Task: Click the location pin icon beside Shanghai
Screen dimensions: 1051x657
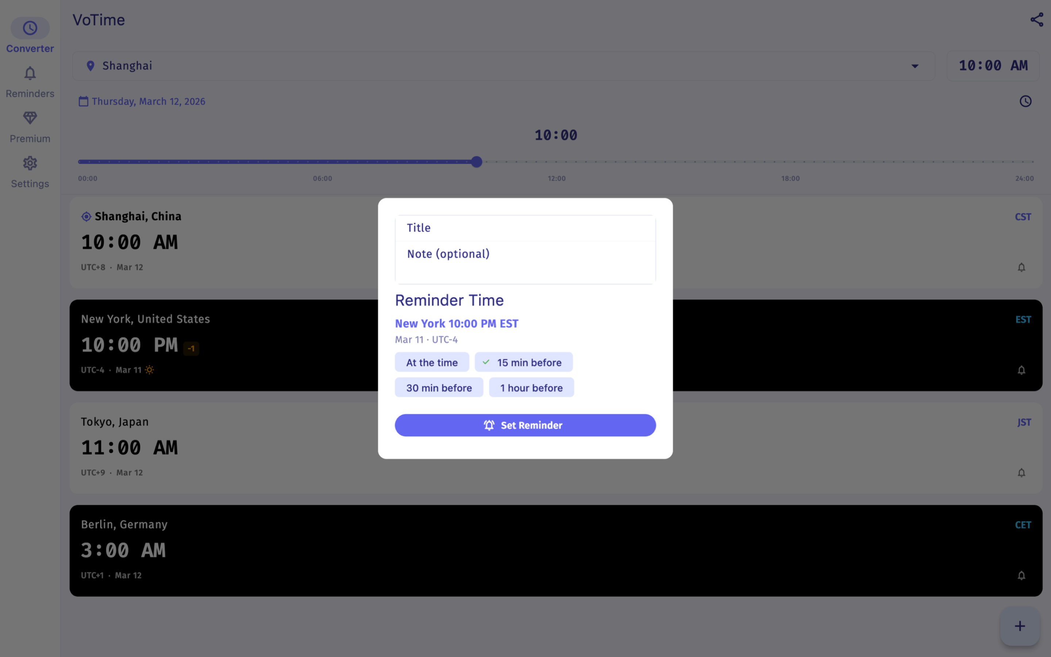Action: click(x=91, y=66)
